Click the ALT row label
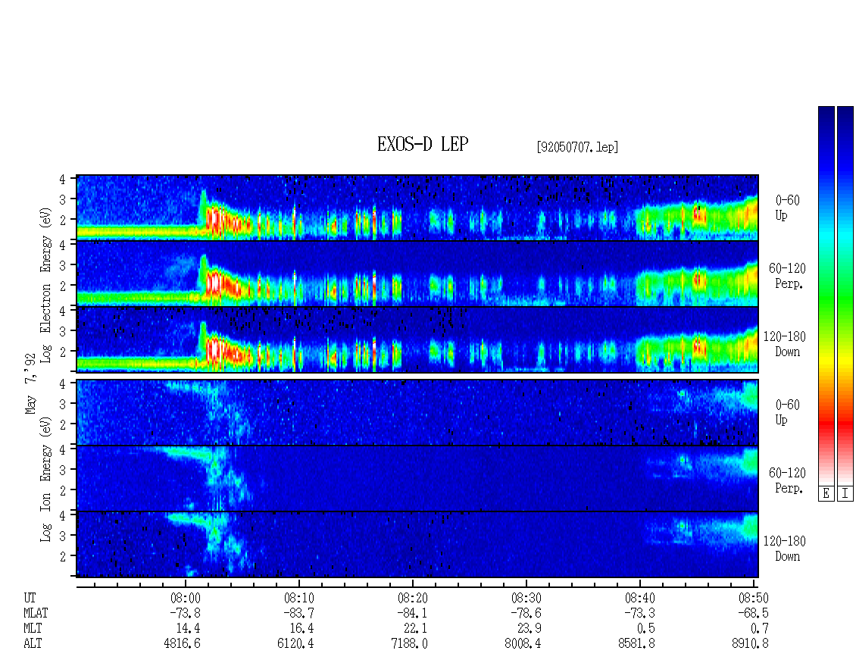Image resolution: width=856 pixels, height=663 pixels. pyautogui.click(x=33, y=644)
